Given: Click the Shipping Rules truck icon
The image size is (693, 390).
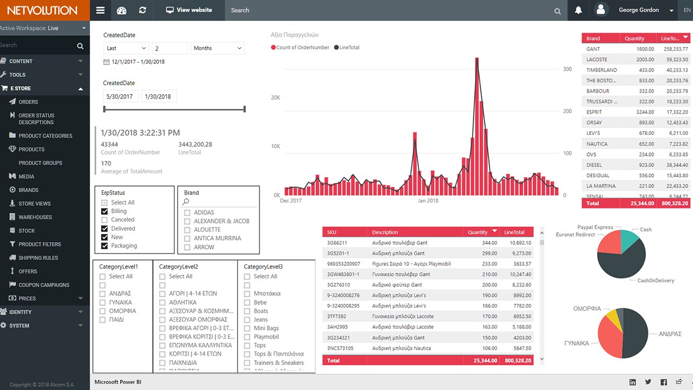Looking at the screenshot, I should [x=13, y=257].
